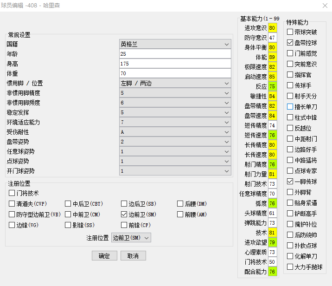Click the 进攻意识 value field

[273, 28]
